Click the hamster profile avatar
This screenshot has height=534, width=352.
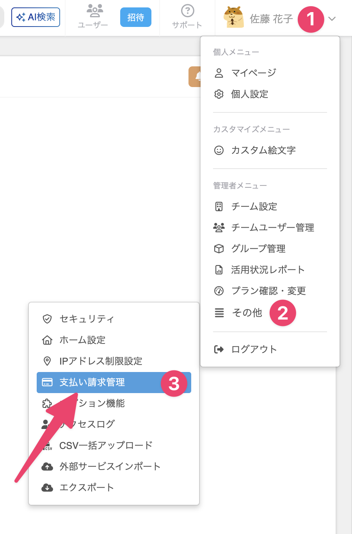[233, 17]
